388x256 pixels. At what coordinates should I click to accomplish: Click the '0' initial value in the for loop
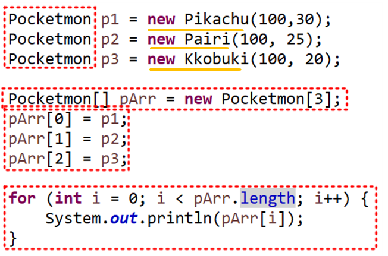pos(133,198)
